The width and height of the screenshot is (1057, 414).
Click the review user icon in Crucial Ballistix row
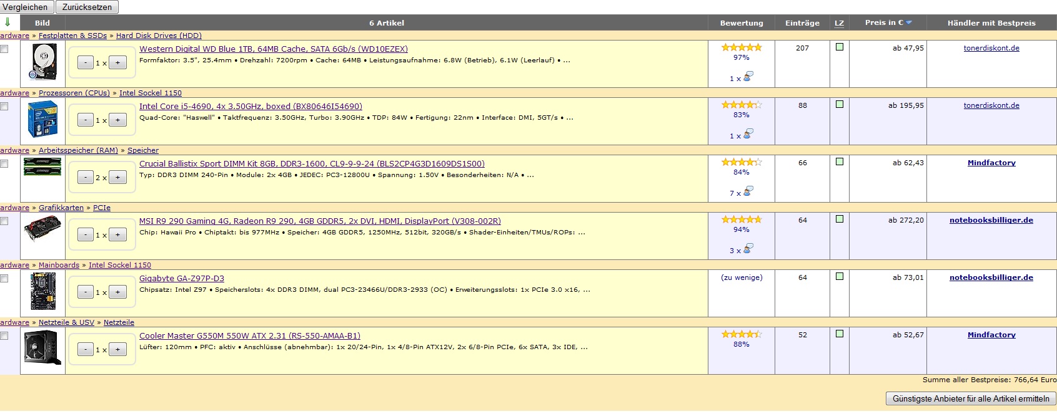click(x=748, y=191)
